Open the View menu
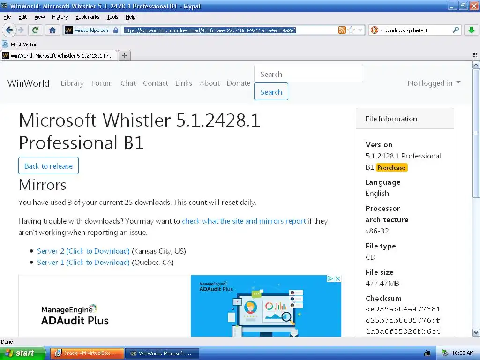Viewport: 480px width, 360px height. [39, 17]
